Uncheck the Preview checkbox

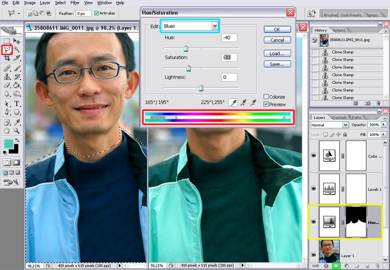click(266, 104)
